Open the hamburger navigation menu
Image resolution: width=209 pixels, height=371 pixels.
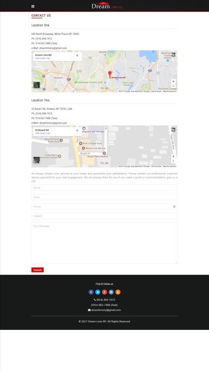coord(33,6)
